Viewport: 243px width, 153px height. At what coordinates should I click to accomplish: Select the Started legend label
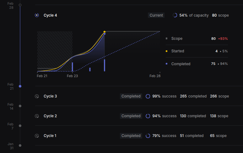coord(178,51)
